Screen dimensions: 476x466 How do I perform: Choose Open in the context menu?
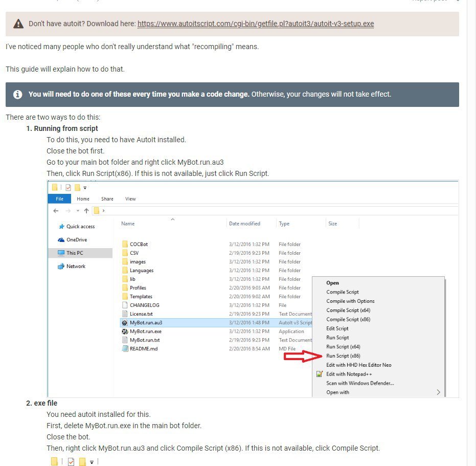click(332, 283)
